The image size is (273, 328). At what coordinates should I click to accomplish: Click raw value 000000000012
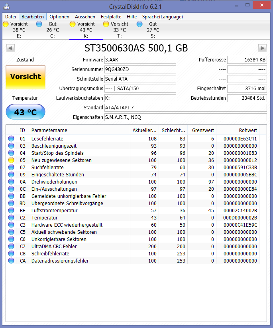pyautogui.click(x=240, y=160)
